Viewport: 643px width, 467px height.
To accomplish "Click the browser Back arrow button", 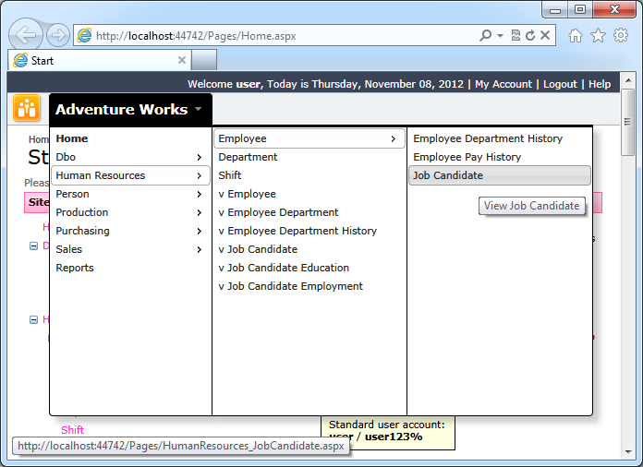I will 26,35.
